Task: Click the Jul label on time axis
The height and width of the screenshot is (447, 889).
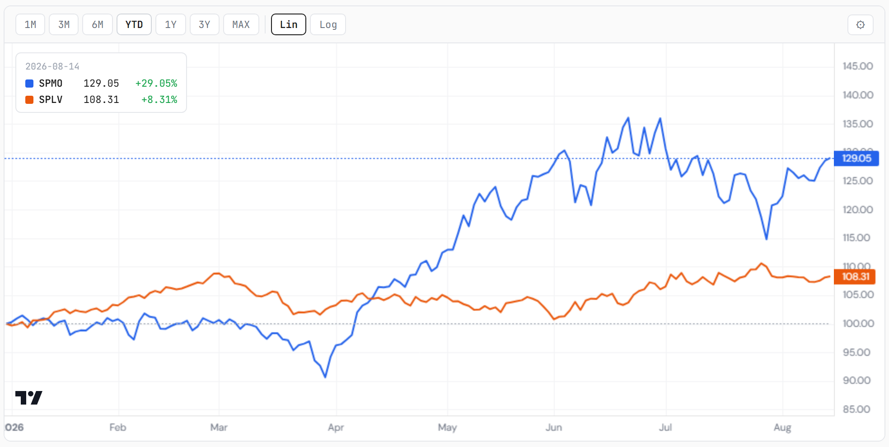Action: tap(665, 427)
